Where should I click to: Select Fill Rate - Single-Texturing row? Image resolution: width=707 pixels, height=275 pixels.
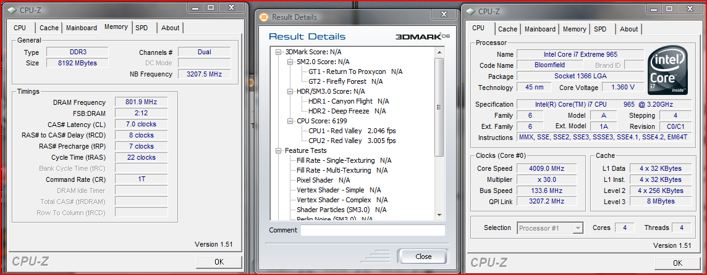(x=344, y=160)
